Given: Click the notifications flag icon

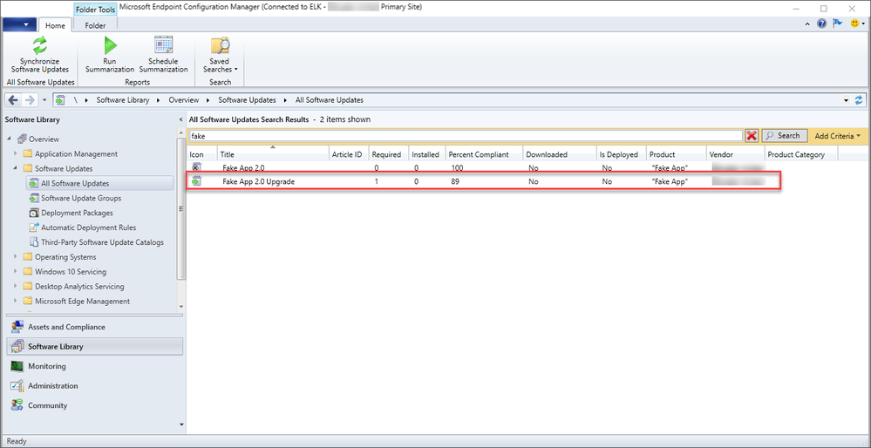Looking at the screenshot, I should (x=838, y=24).
